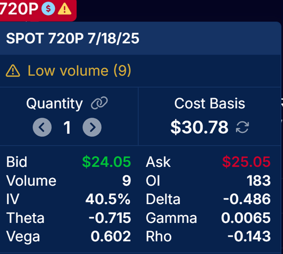
Task: Increase quantity with right arrow button
Action: [x=92, y=127]
